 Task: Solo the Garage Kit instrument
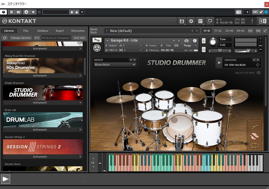tap(204, 41)
